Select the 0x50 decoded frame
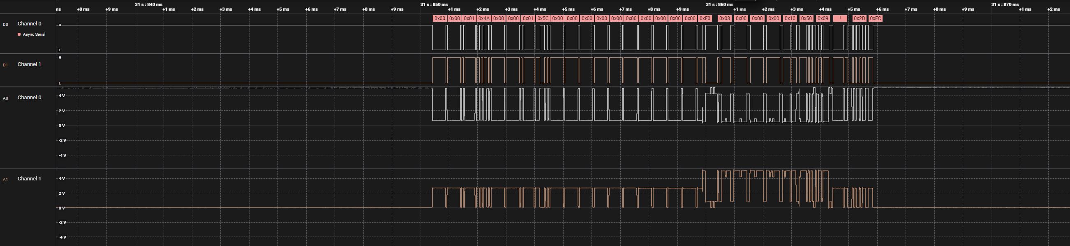 tap(806, 18)
